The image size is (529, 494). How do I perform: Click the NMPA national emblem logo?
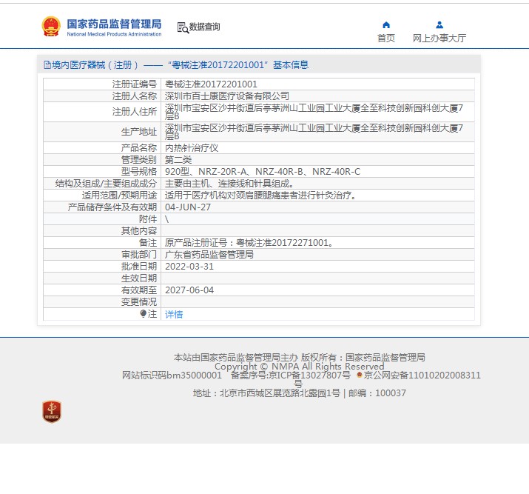pos(51,27)
